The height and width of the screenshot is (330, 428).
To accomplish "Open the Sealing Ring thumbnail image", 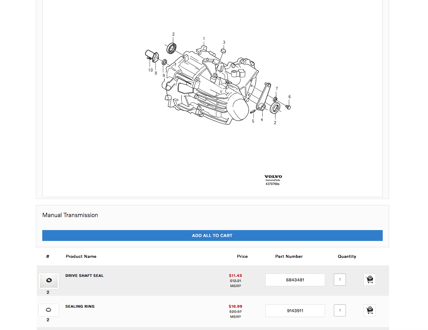I will 49,310.
